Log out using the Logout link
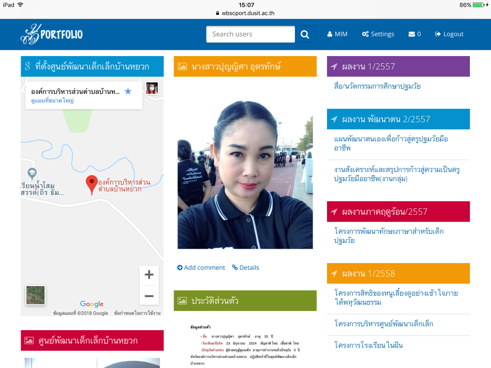Image resolution: width=491 pixels, height=368 pixels. [x=449, y=34]
